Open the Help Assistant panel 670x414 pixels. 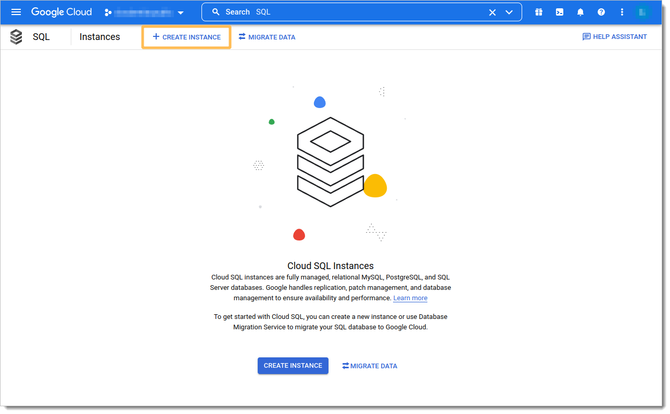click(615, 37)
